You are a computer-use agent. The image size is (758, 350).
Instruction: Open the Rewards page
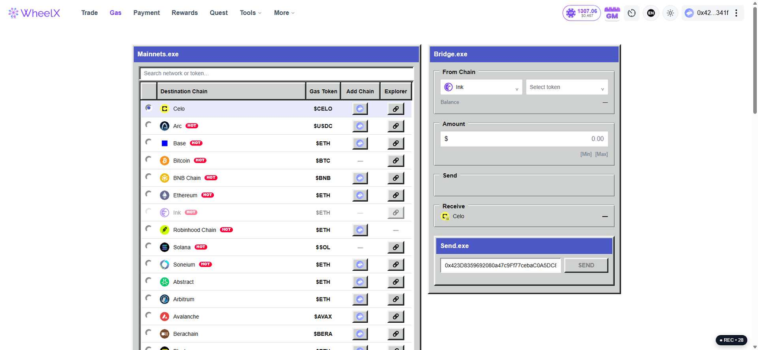click(185, 13)
